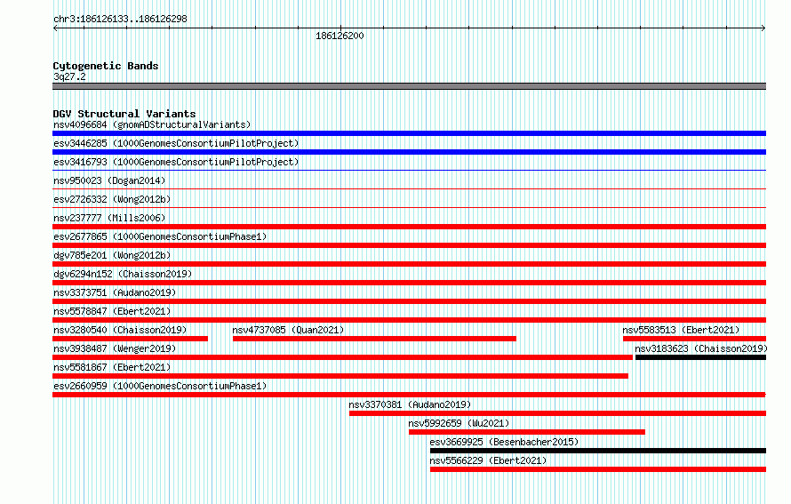The height and width of the screenshot is (504, 791).
Task: Open nsv5566229 (Ebert2021) variant label
Action: (x=488, y=460)
